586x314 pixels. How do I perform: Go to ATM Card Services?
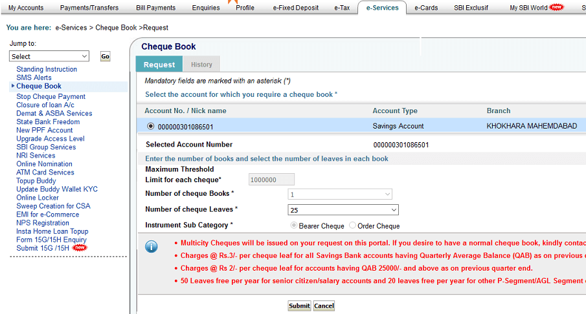[45, 173]
